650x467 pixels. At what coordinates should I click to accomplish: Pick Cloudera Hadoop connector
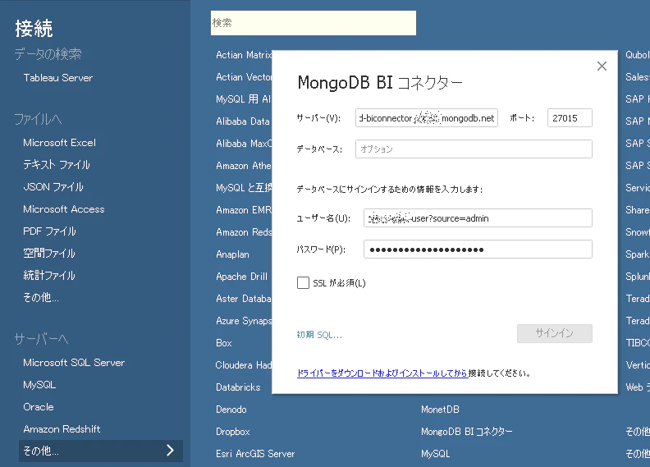click(244, 365)
